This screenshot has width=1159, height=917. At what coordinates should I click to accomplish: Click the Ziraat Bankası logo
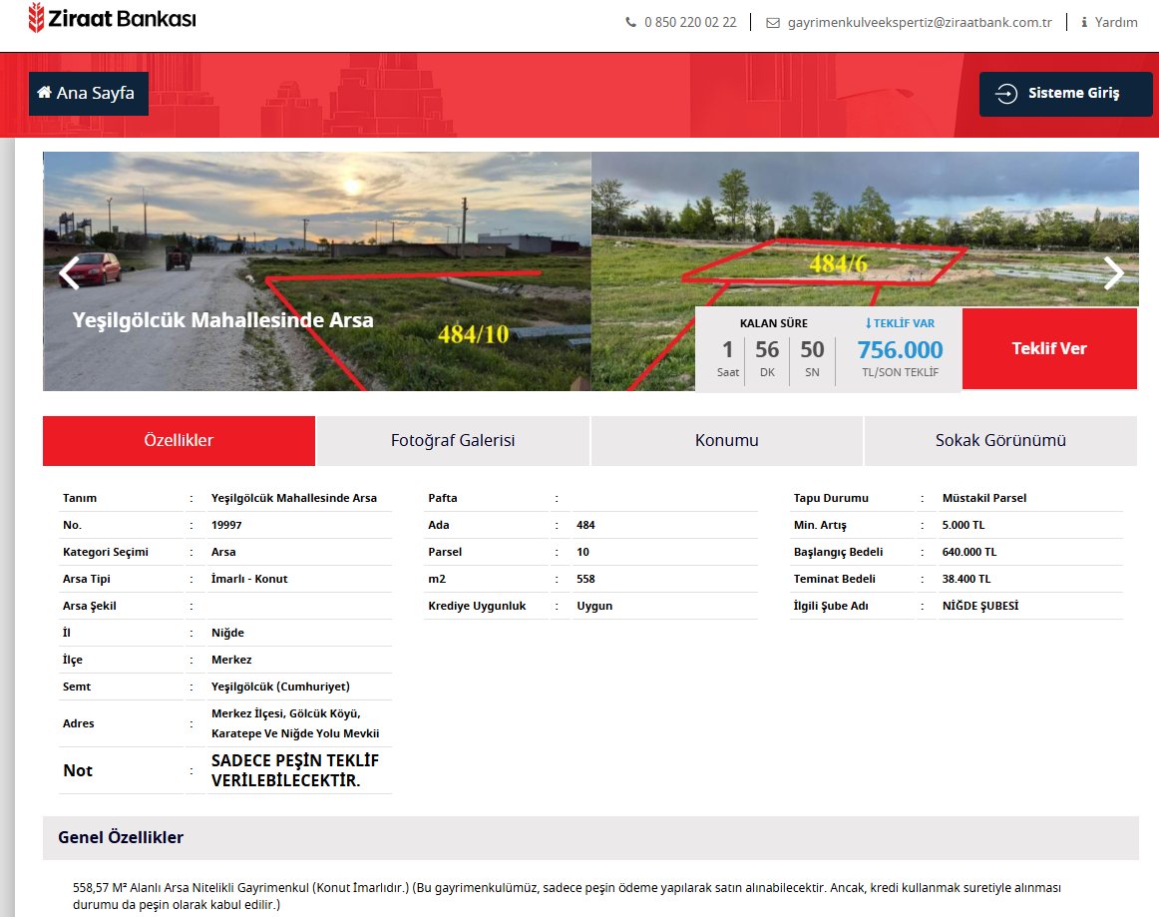click(x=112, y=18)
